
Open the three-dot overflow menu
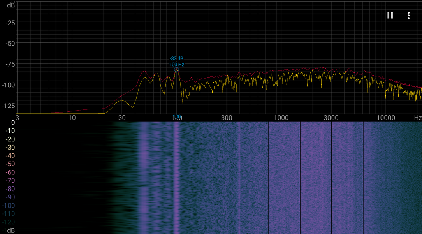coord(408,15)
